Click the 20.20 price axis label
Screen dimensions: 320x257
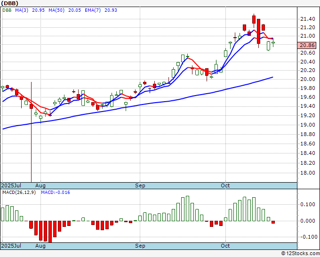tap(308, 71)
